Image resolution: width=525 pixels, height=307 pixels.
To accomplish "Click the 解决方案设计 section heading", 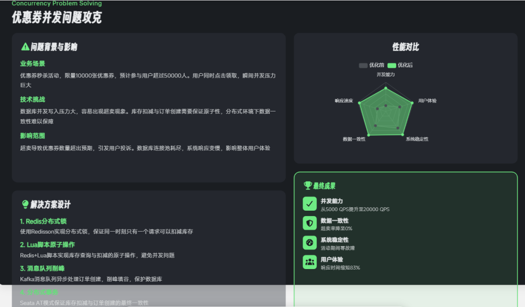I will [x=51, y=204].
